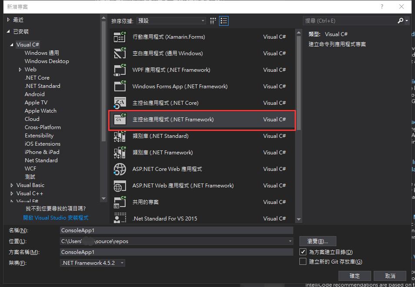This screenshot has width=415, height=287.
Task: Click the ASP.NET Web .NET Framework icon
Action: [120, 186]
